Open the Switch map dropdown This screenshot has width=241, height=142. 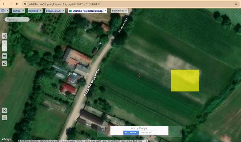point(119,11)
